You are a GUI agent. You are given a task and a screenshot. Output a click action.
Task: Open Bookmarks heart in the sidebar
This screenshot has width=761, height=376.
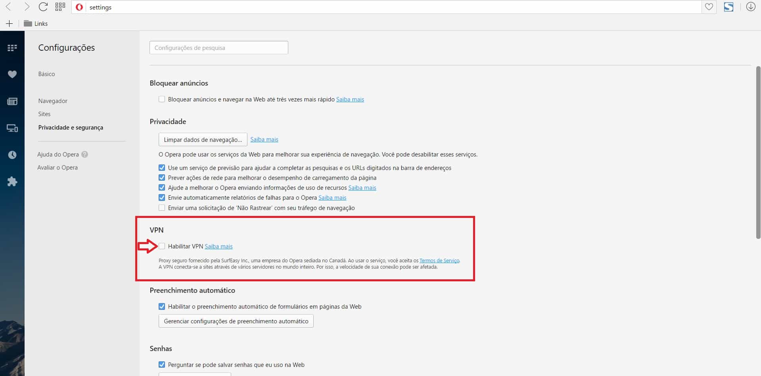(x=12, y=74)
